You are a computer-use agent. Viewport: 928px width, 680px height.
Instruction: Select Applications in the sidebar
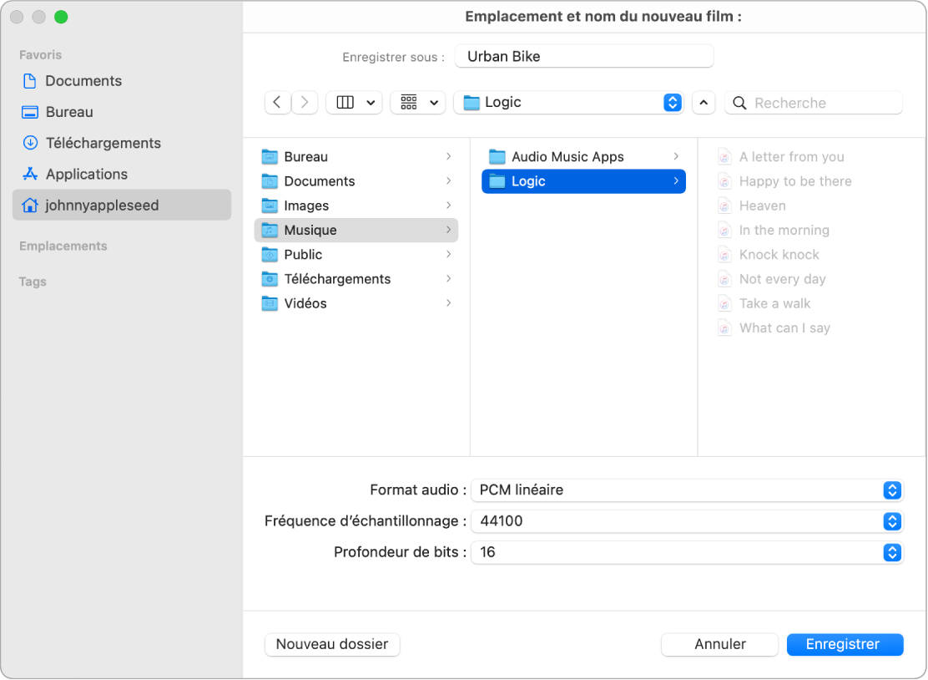click(x=86, y=174)
